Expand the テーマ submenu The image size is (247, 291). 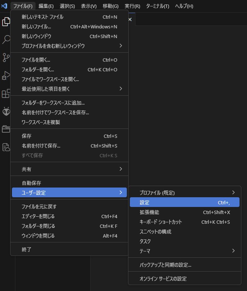point(185,251)
